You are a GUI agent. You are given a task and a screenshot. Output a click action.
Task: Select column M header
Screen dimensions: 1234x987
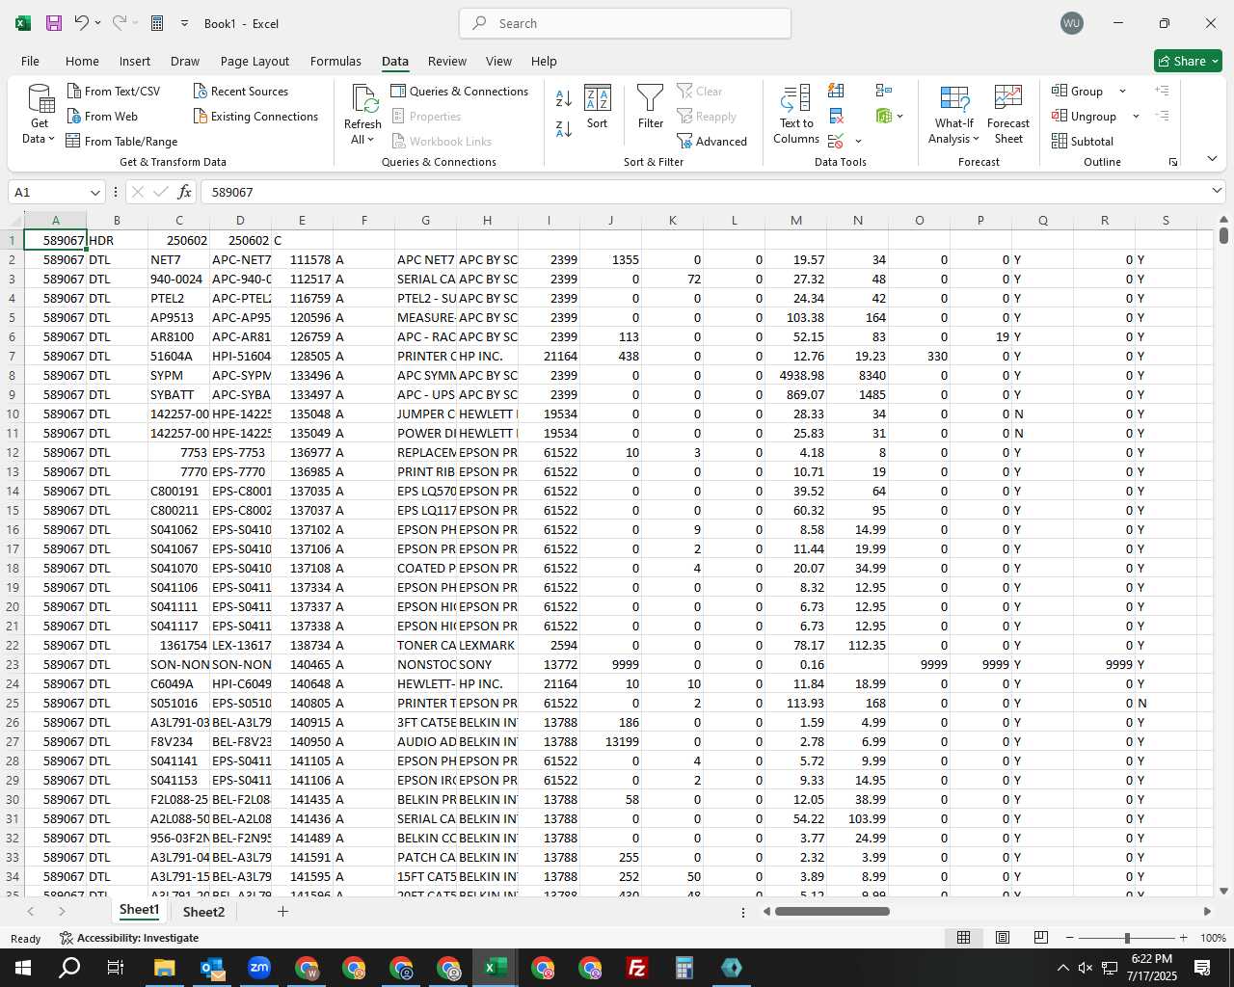coord(795,221)
